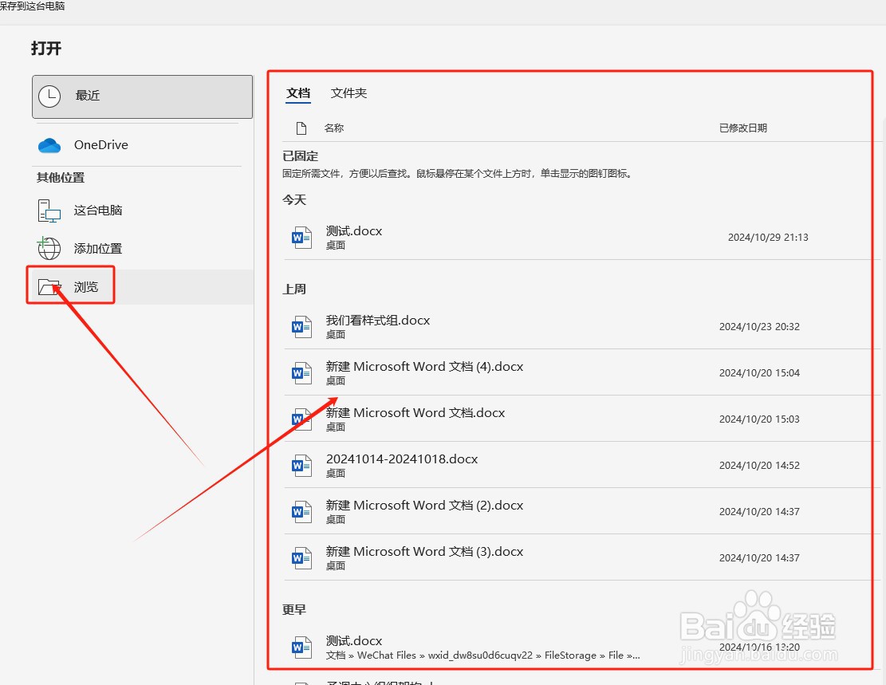Select the 文档 tab
The image size is (886, 685).
pos(297,93)
